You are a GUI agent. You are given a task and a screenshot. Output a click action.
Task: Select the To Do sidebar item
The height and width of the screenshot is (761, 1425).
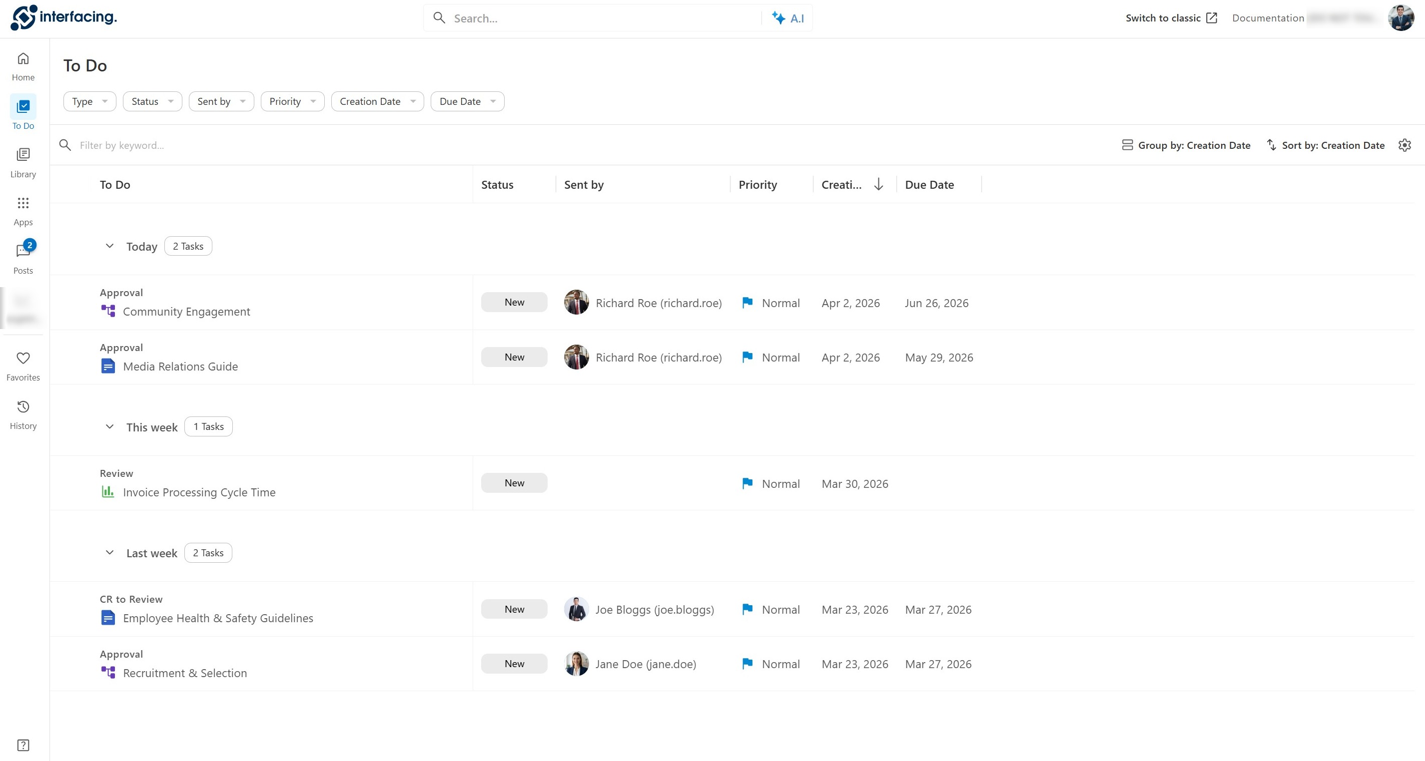(x=22, y=112)
